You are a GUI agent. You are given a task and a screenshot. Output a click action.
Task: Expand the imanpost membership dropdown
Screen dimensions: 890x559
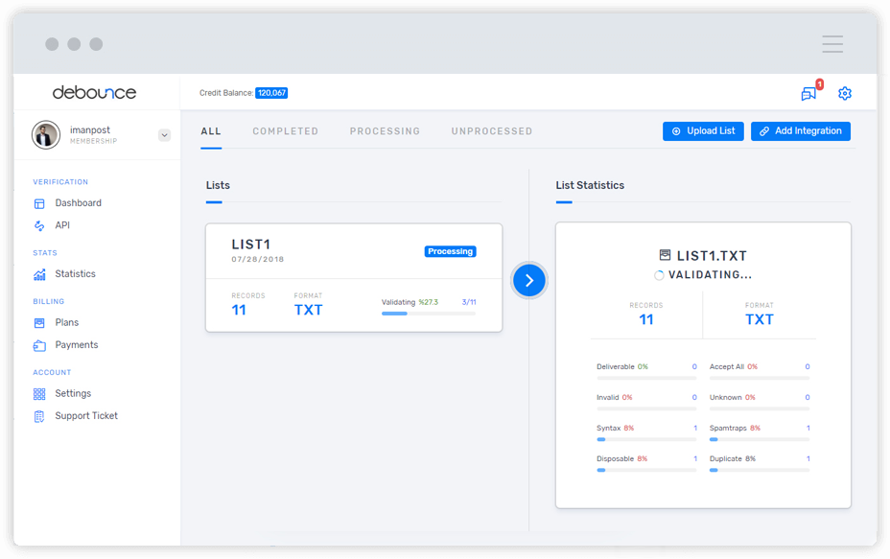163,135
